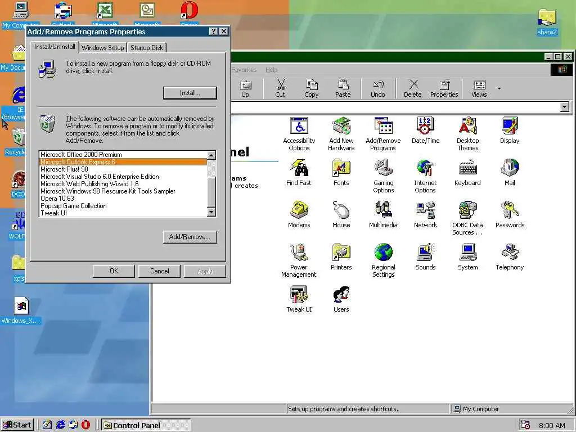Screen dimensions: 576x432
Task: Select Microsoft Windows 98 Resource Kit Tools Sampler
Action: point(123,191)
